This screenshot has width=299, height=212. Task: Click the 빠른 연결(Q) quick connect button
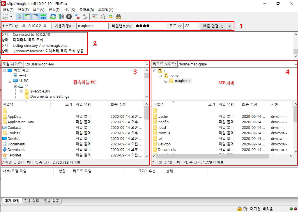point(213,26)
